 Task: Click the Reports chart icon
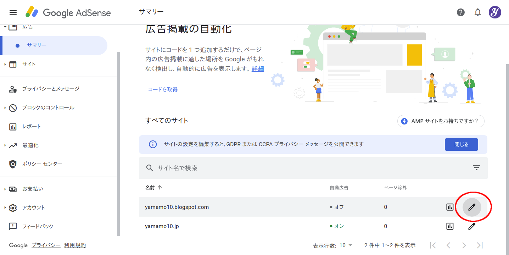tap(13, 127)
